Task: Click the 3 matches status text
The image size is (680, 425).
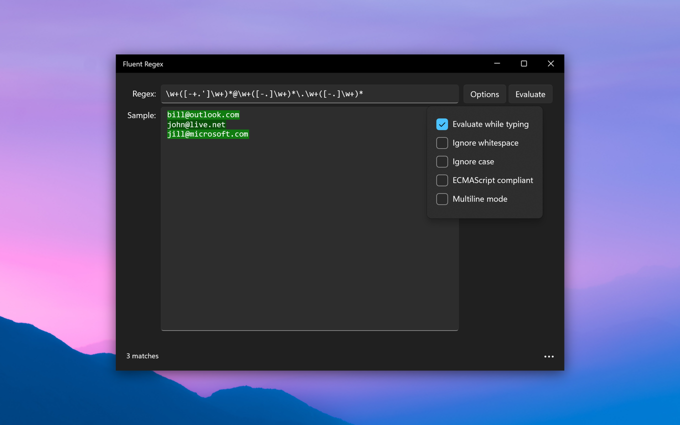Action: tap(142, 356)
